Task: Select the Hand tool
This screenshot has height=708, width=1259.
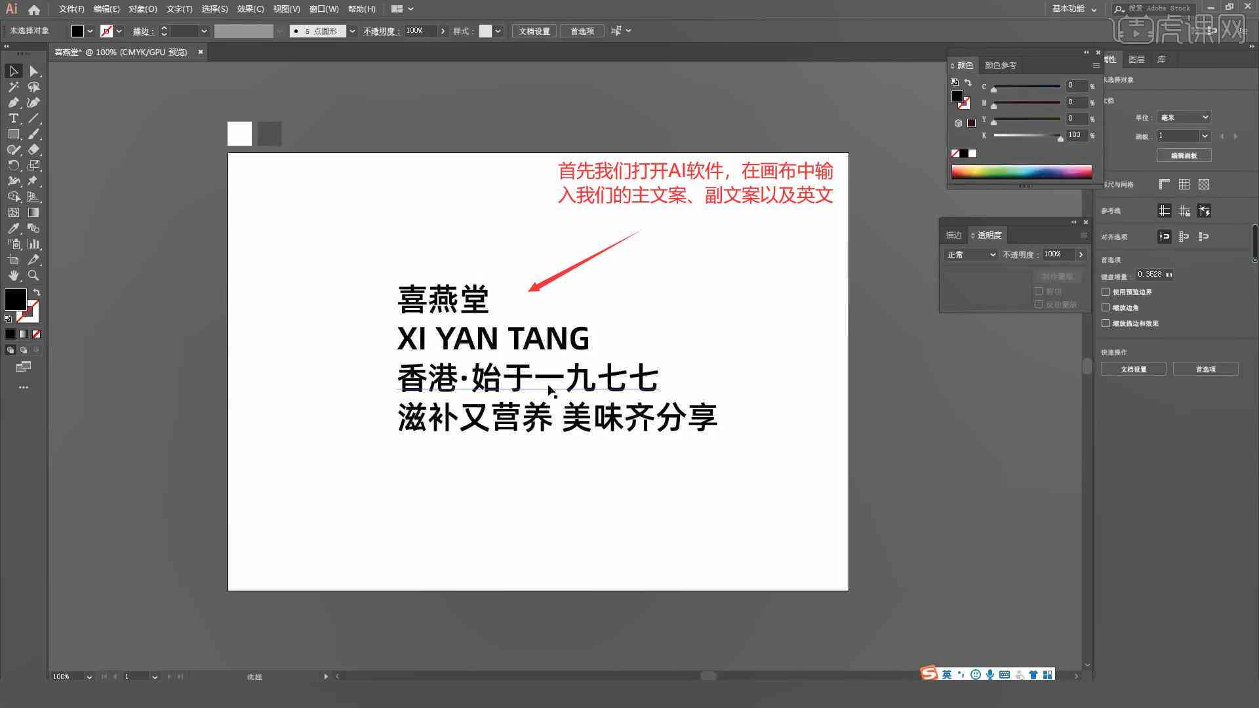Action: pyautogui.click(x=13, y=275)
